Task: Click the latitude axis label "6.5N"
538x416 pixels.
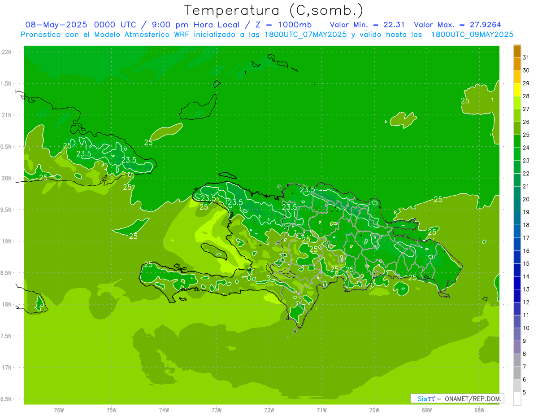Action: (x=7, y=399)
